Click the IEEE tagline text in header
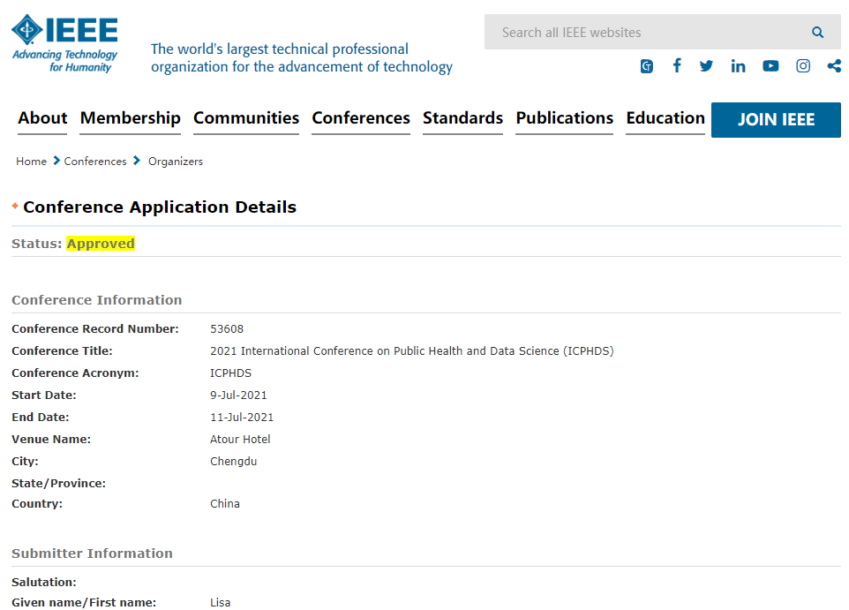This screenshot has width=849, height=610. point(302,58)
